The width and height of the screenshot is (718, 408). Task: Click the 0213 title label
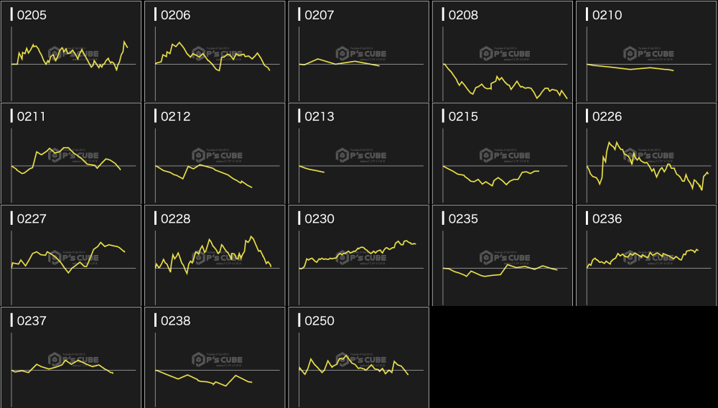pyautogui.click(x=320, y=116)
